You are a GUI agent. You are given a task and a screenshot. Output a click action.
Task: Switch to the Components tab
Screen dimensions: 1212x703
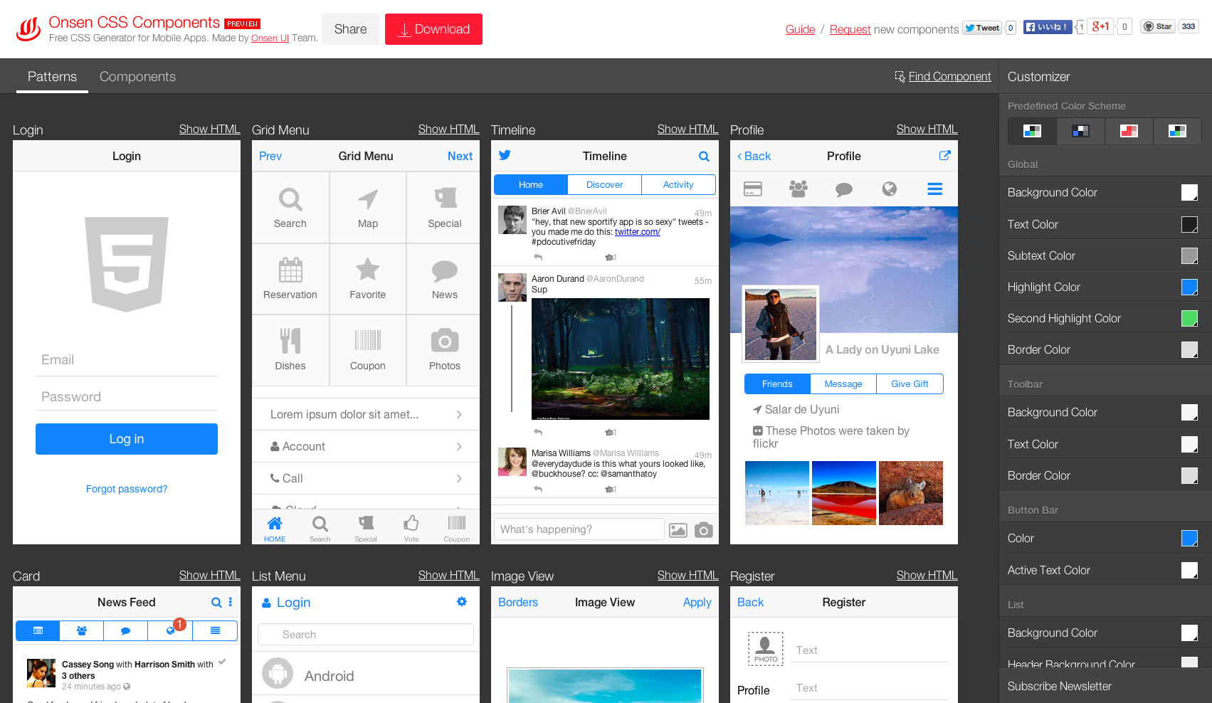tap(137, 77)
